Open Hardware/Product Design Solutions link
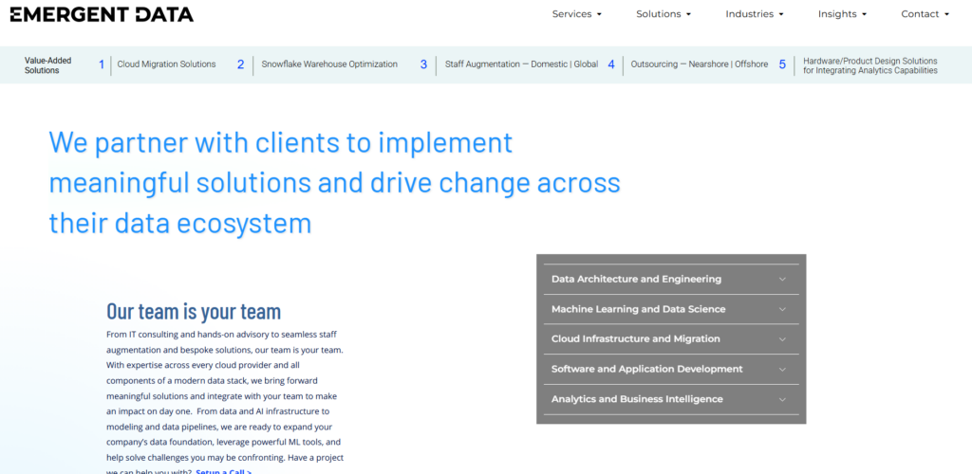Screen dimensions: 972x474 point(870,65)
